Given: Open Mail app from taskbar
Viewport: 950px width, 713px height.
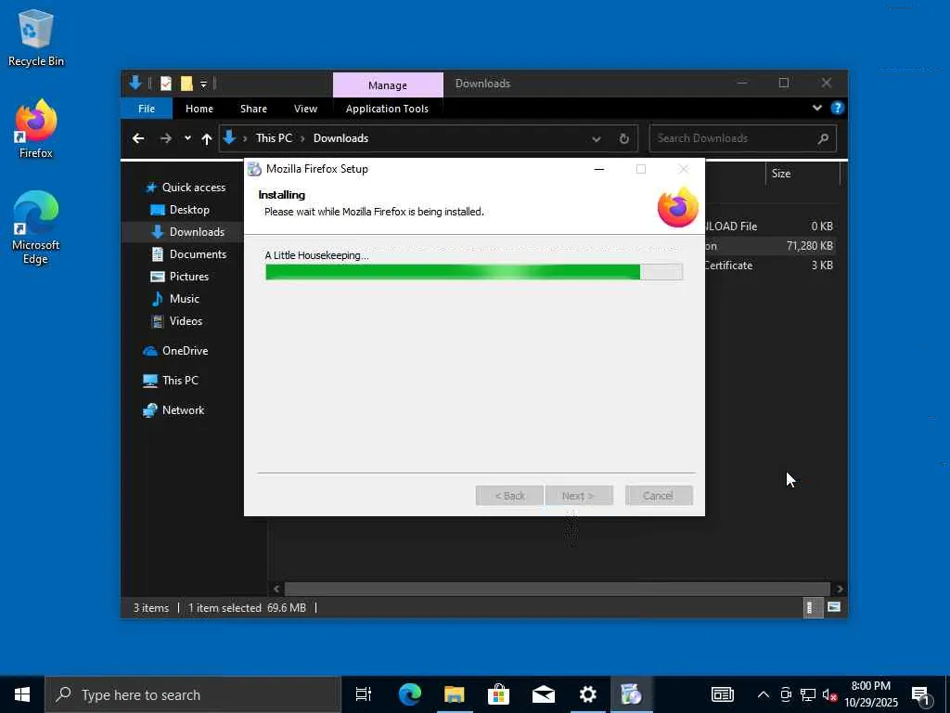Looking at the screenshot, I should tap(544, 694).
